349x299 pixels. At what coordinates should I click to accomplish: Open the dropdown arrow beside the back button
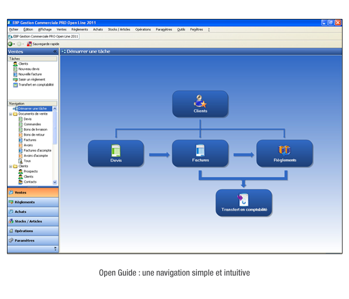click(14, 44)
